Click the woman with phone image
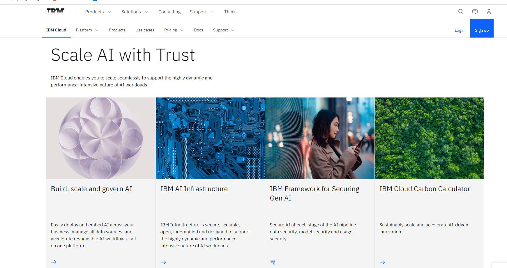This screenshot has height=268, width=507. [x=320, y=138]
